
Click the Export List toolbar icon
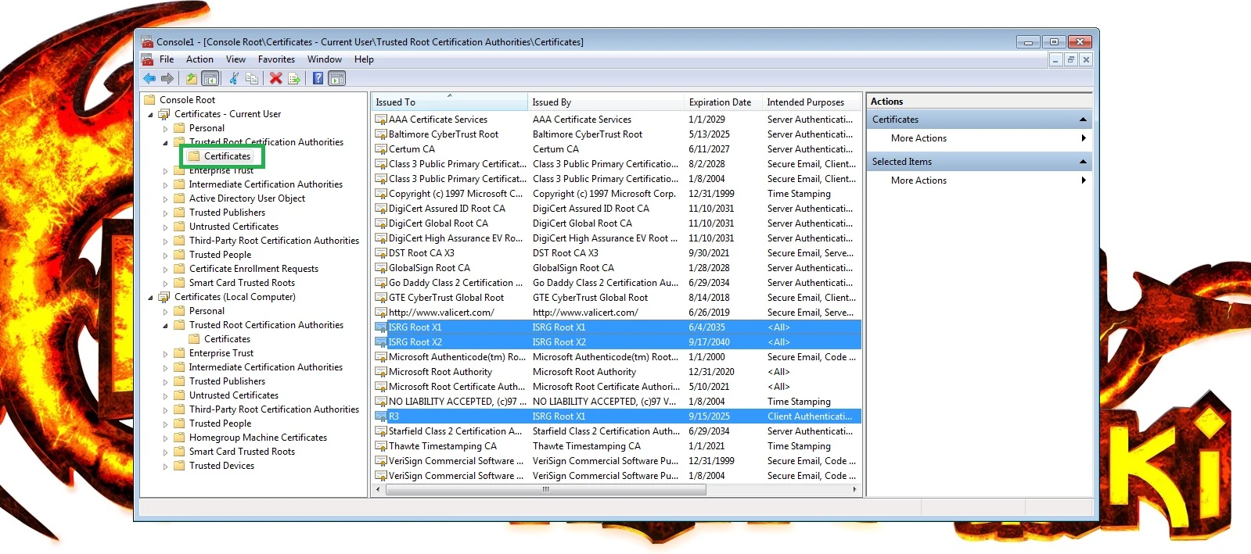pos(294,78)
